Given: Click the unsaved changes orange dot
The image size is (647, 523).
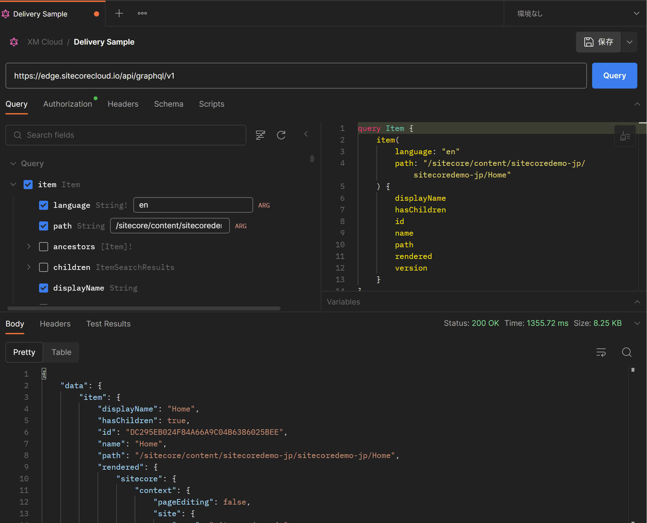Looking at the screenshot, I should [97, 14].
